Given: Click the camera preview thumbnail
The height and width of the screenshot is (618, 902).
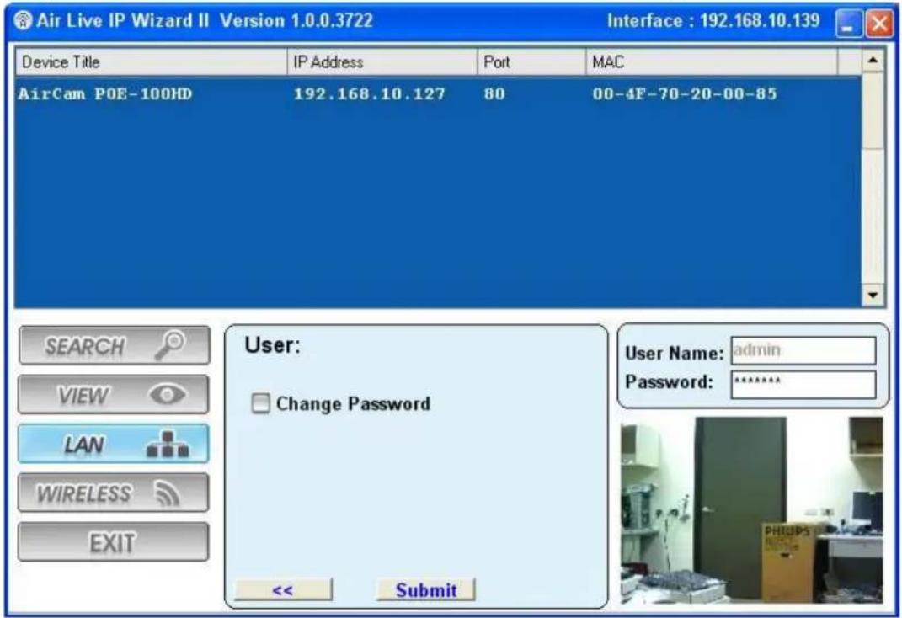Looking at the screenshot, I should 752,510.
